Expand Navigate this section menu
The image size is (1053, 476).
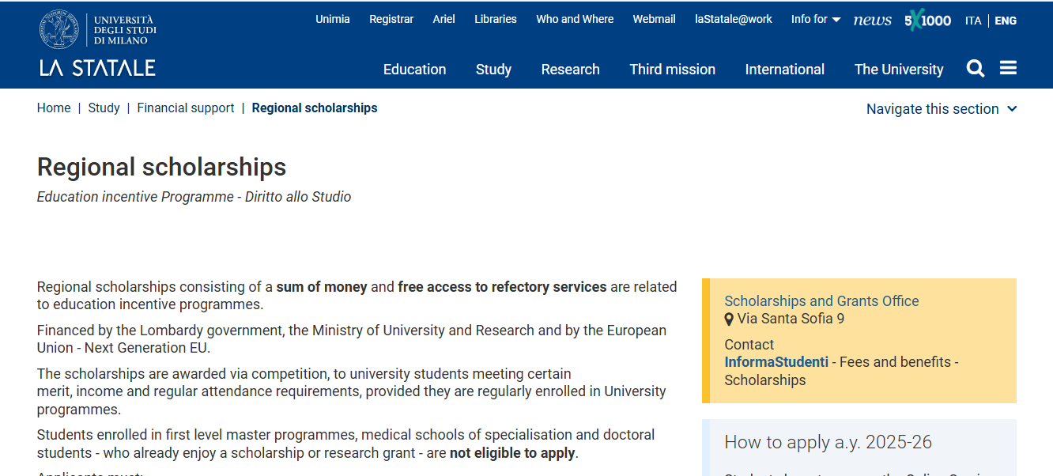click(941, 109)
